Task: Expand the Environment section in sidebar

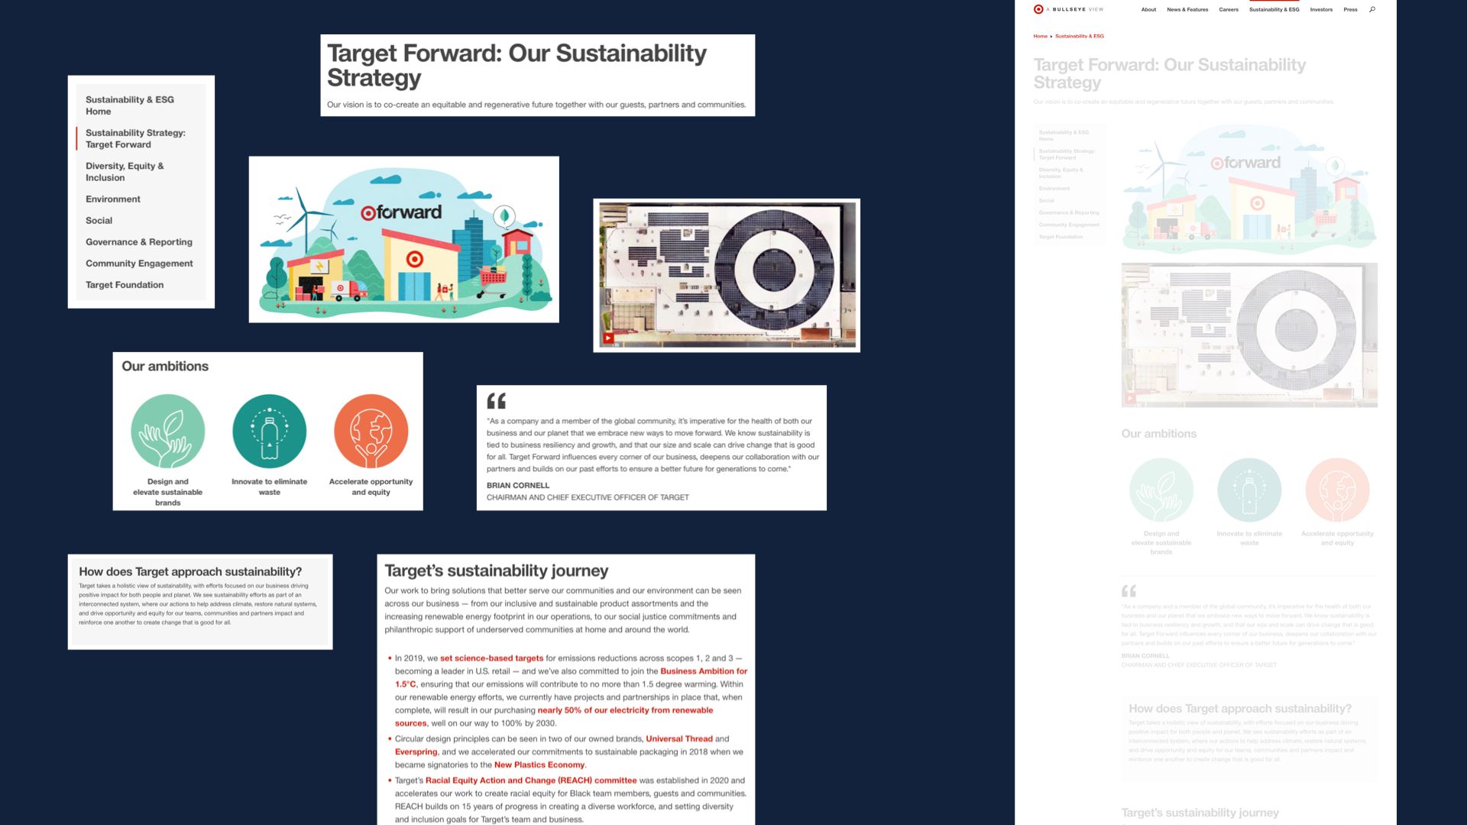Action: (113, 199)
